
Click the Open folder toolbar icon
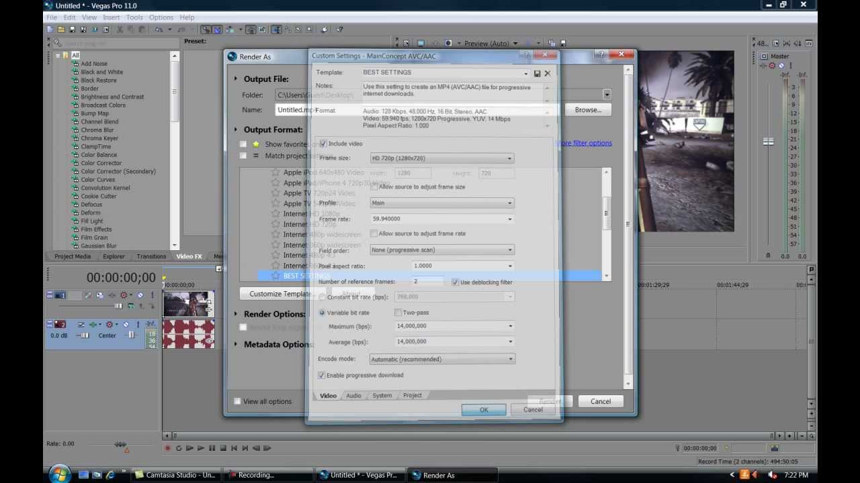tap(60, 30)
